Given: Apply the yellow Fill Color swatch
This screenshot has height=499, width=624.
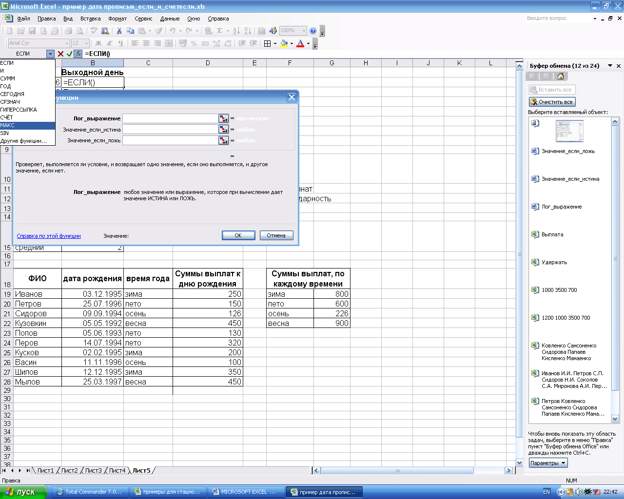Looking at the screenshot, I should click(x=284, y=43).
